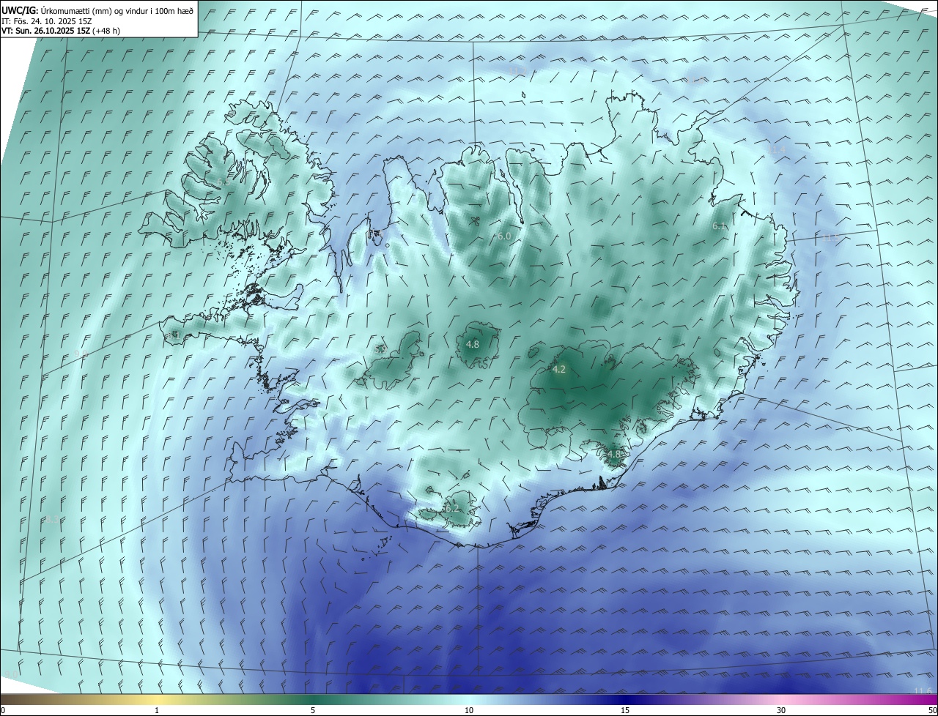Screen dimensions: 938x716
Task: Click the "6.0" value in north Iceland
Action: 504,236
